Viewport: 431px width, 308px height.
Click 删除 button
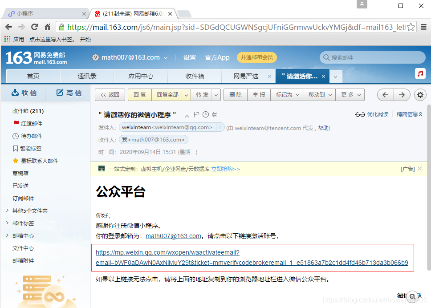[x=236, y=95]
